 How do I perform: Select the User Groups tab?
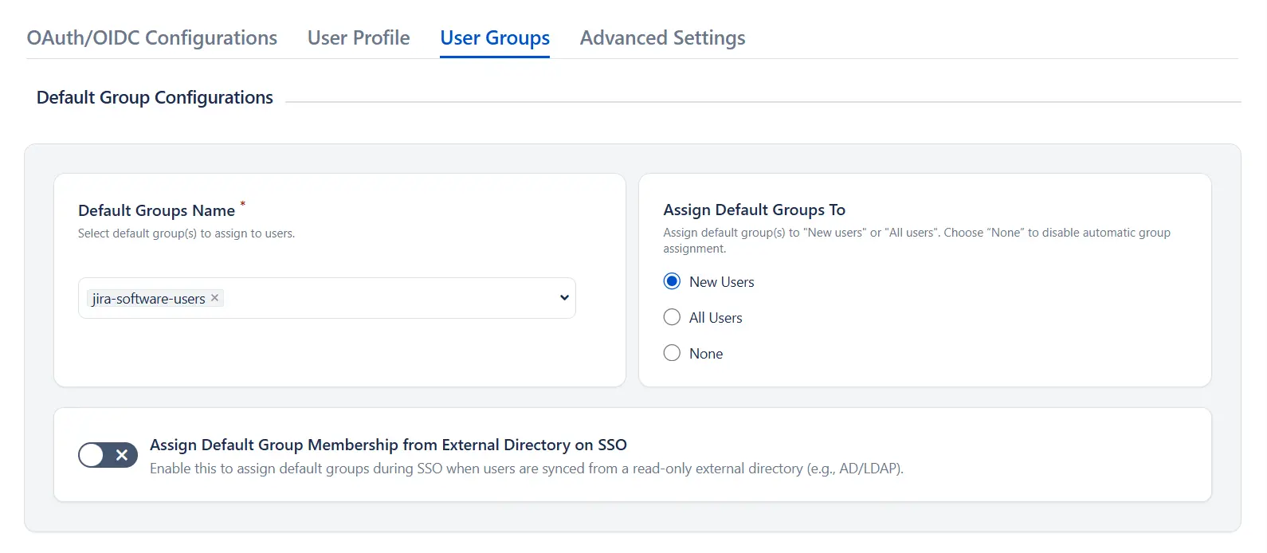tap(495, 37)
